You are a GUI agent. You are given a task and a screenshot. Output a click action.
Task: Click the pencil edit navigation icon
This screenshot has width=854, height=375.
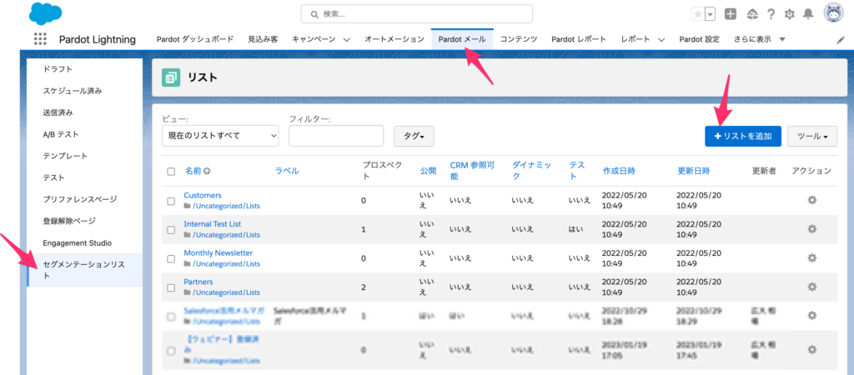pos(841,40)
